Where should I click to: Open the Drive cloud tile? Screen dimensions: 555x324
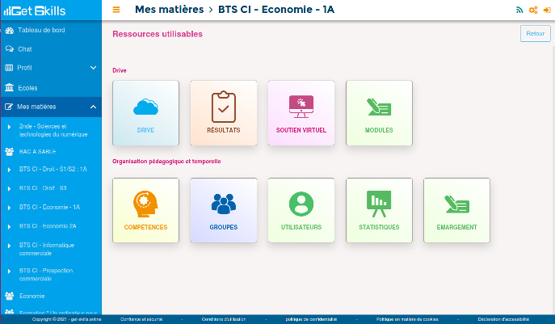point(145,113)
